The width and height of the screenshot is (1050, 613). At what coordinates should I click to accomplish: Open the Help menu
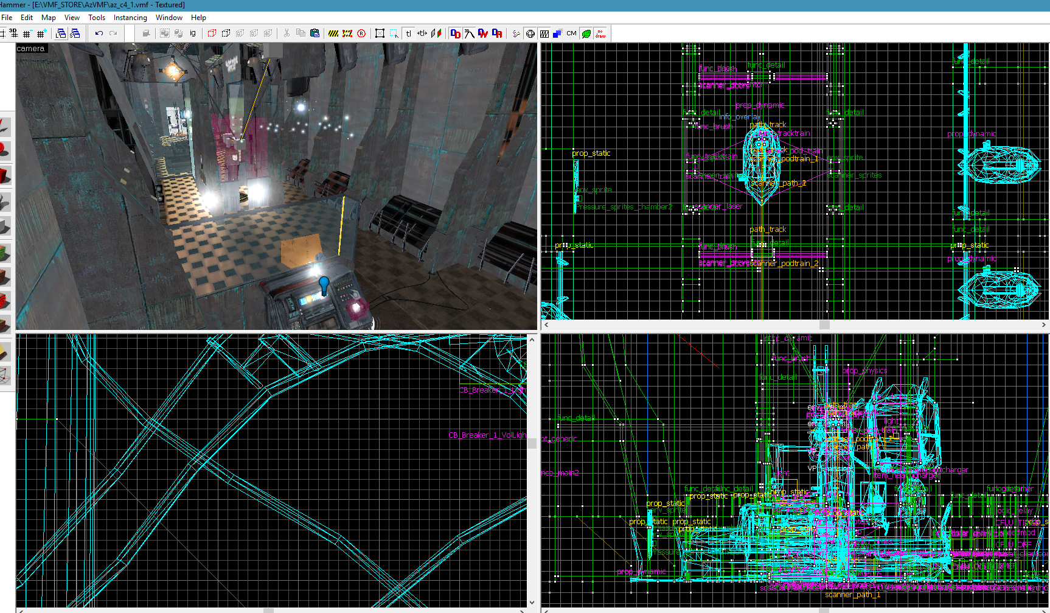pos(198,18)
